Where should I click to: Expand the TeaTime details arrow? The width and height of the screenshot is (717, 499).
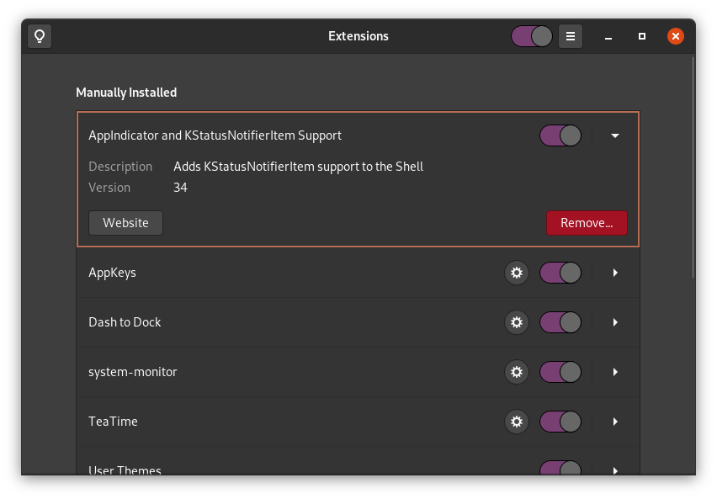(615, 422)
